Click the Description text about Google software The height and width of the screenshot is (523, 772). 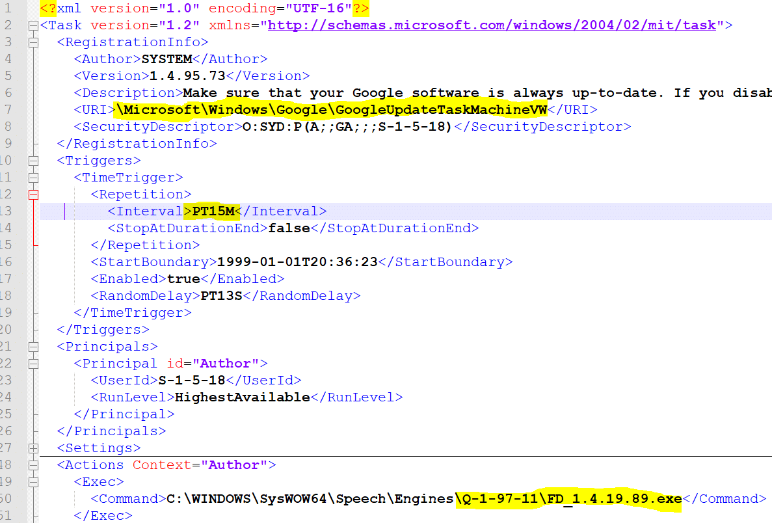click(477, 92)
